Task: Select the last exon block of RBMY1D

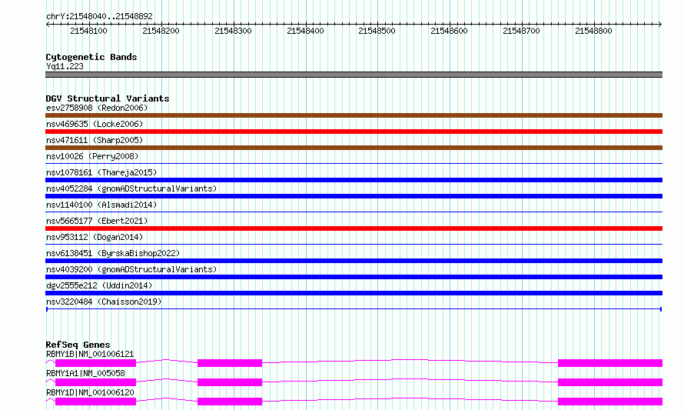Action: [x=610, y=402]
